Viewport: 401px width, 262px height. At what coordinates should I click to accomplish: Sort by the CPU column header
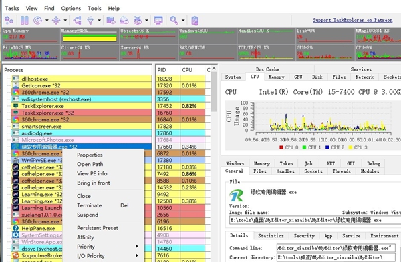pyautogui.click(x=192, y=70)
